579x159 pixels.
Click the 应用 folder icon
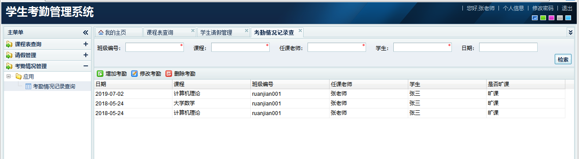[18, 77]
